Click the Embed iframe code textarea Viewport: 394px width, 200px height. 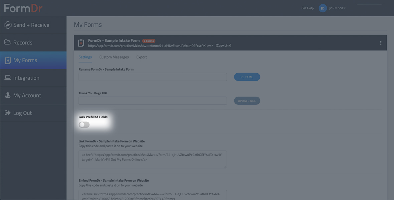tap(153, 195)
